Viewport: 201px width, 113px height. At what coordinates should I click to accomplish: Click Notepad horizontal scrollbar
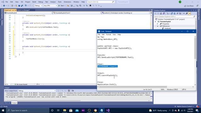coord(133,87)
